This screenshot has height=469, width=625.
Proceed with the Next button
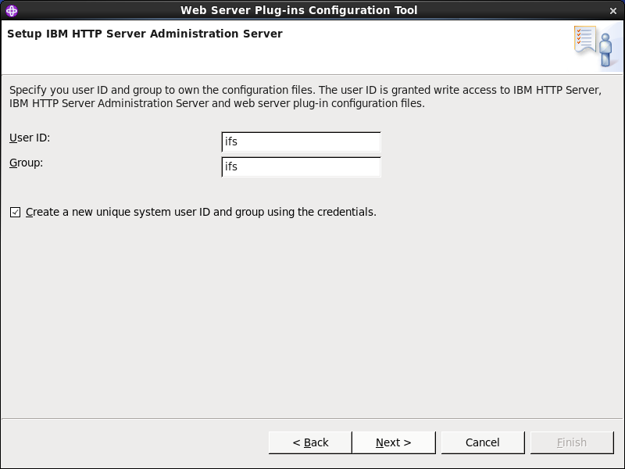tap(394, 442)
